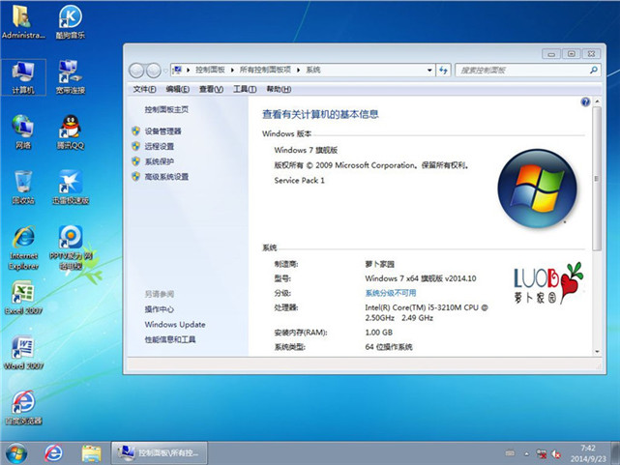Screen dimensions: 620x465
Task: Click the scrollbar up arrow
Action: click(x=597, y=102)
